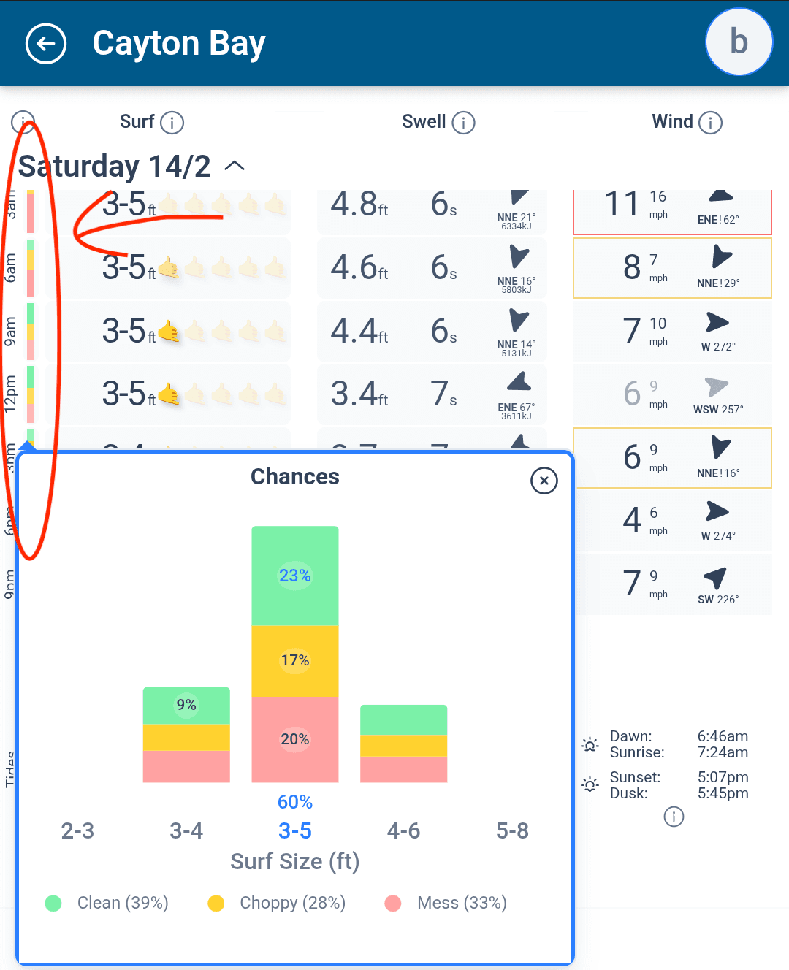Select the 4-6 surf size label
This screenshot has height=970, width=789.
tap(403, 830)
